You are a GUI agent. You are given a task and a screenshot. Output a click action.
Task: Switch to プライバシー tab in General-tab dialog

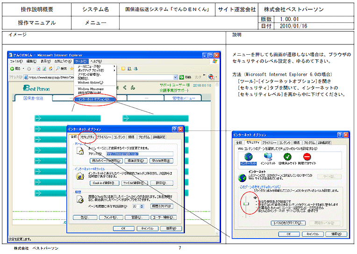[x=104, y=137]
